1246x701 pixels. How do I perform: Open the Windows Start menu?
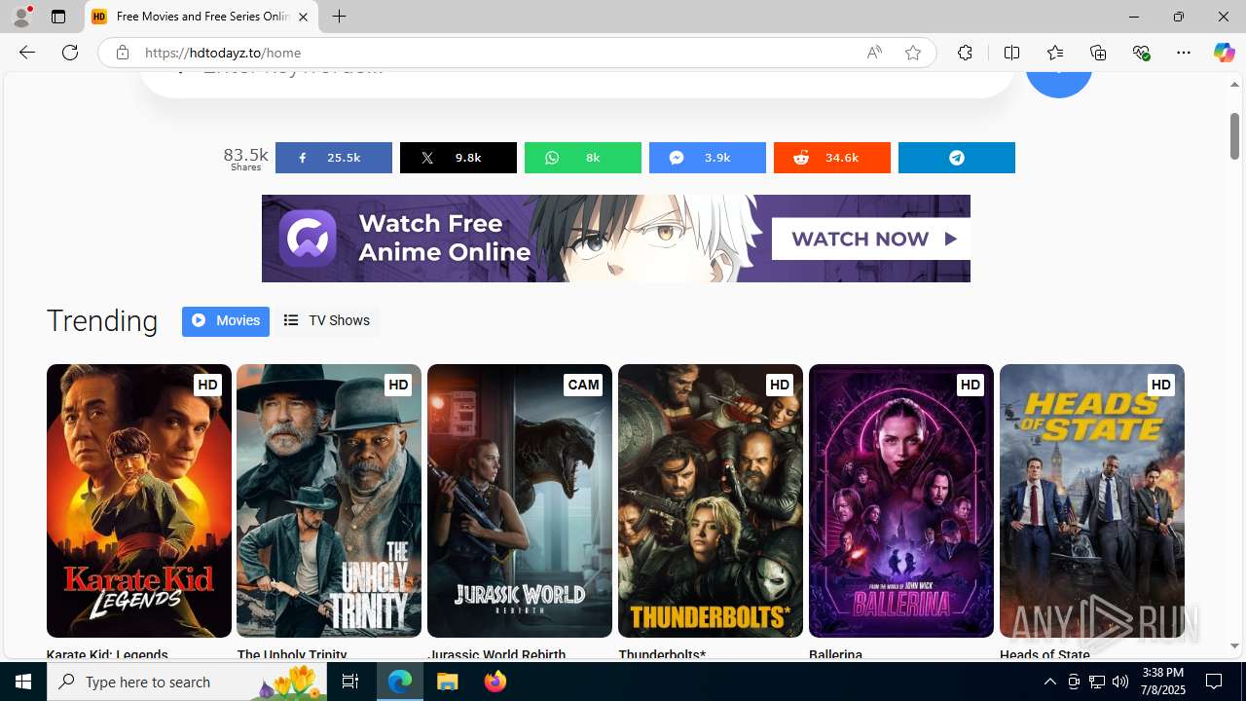(23, 682)
